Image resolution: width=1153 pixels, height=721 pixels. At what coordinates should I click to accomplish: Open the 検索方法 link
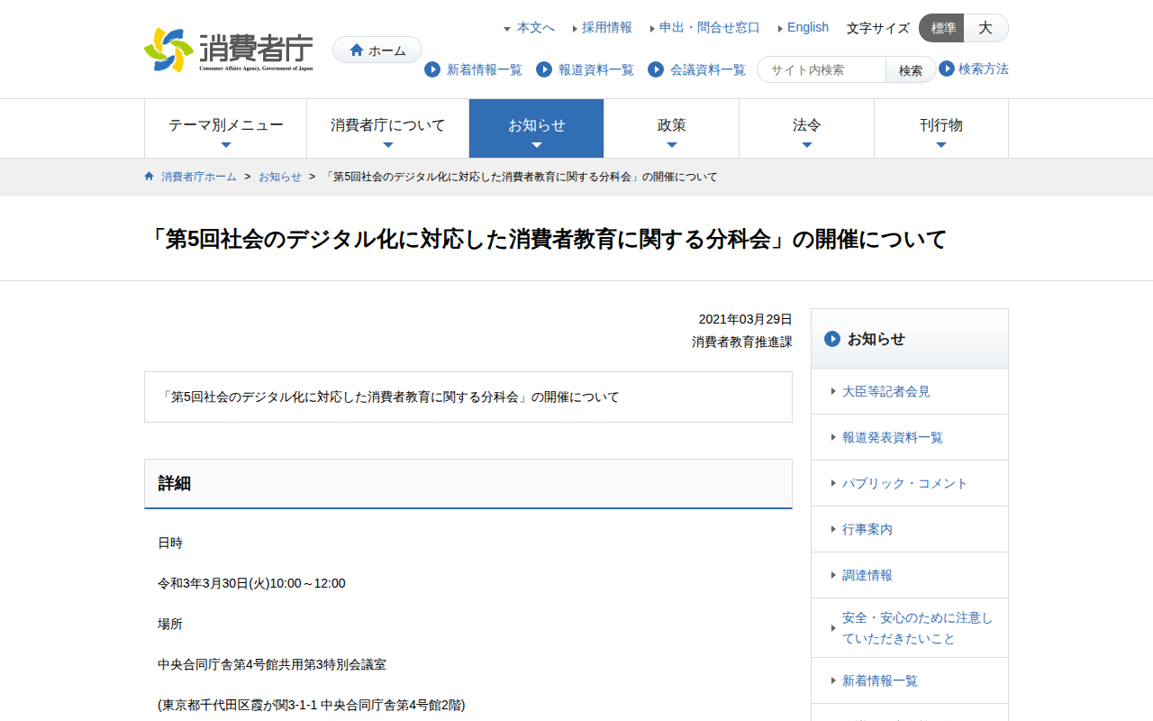coord(984,68)
